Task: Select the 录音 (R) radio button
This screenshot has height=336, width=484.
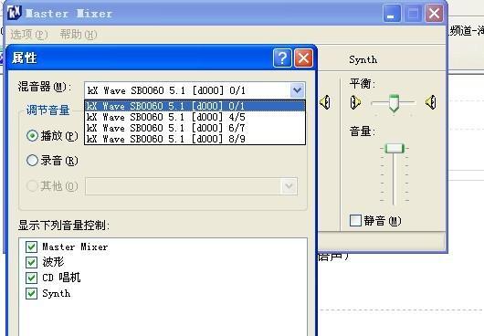Action: pos(32,161)
